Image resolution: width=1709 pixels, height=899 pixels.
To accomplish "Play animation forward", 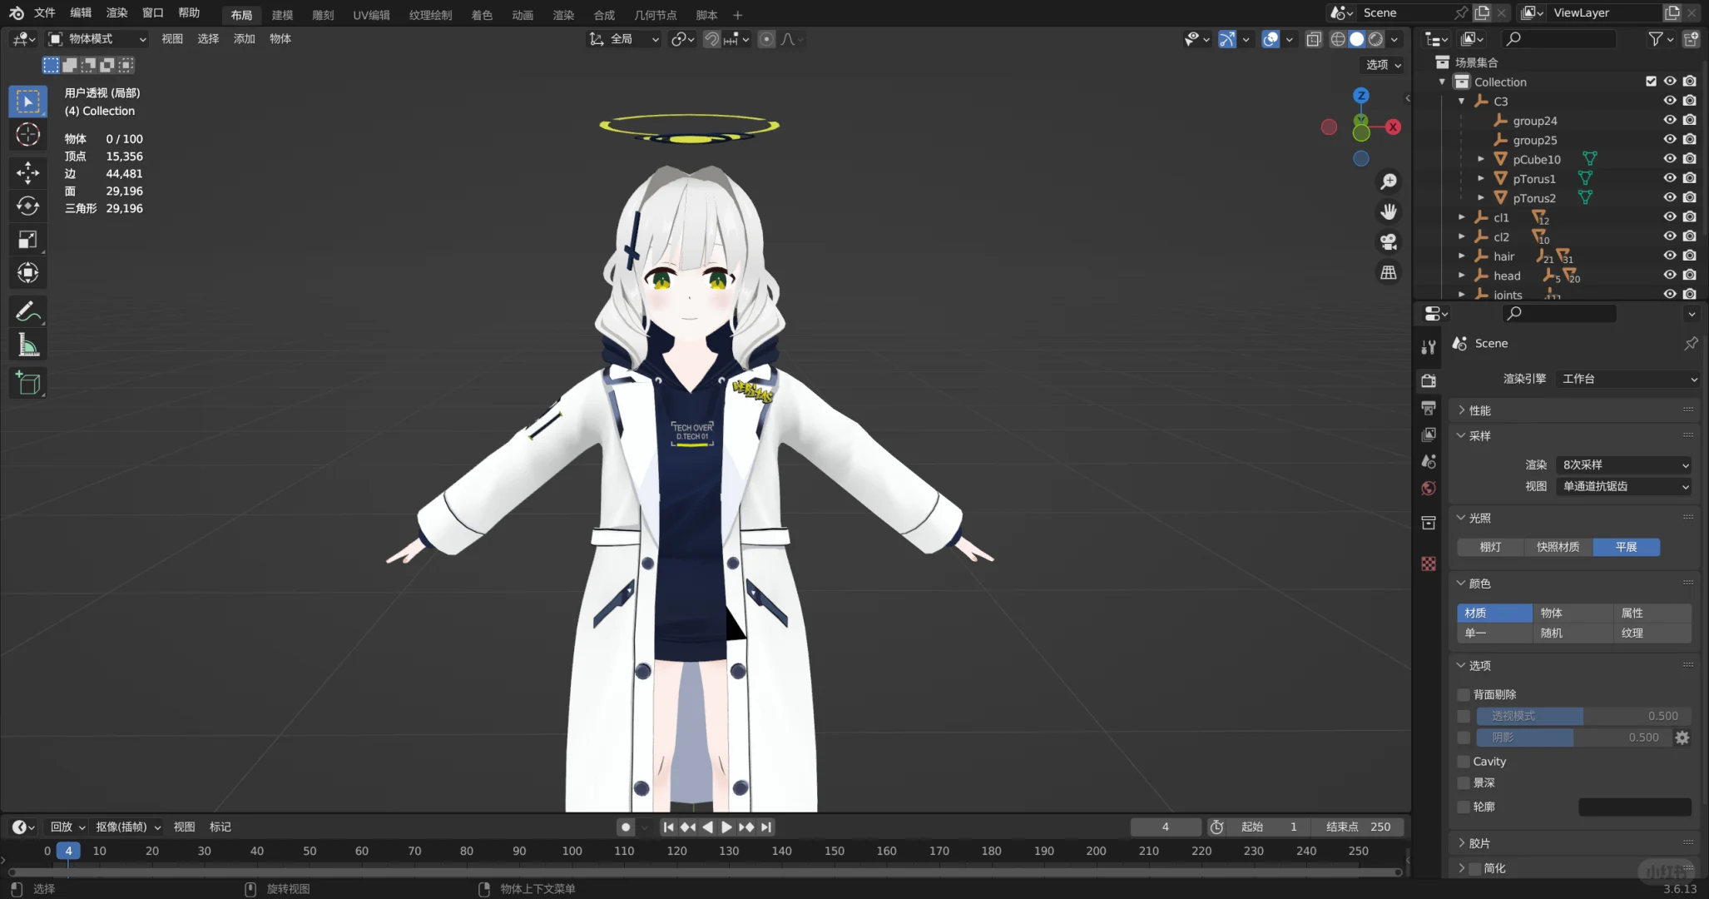I will click(x=726, y=827).
